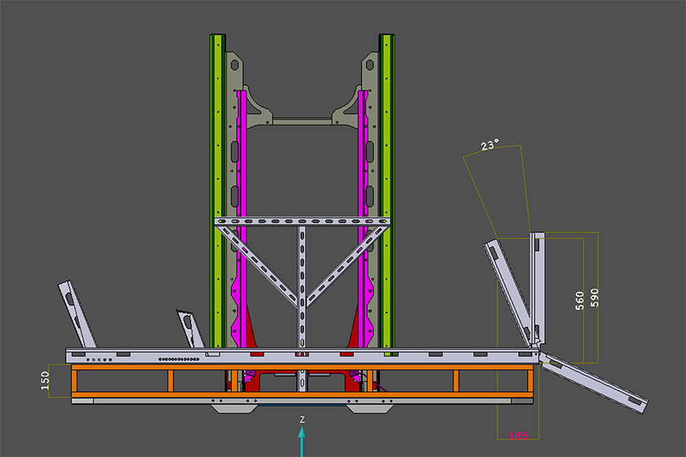This screenshot has height=457, width=686.
Task: Click the top gray bracket joining the columns
Action: [x=302, y=121]
